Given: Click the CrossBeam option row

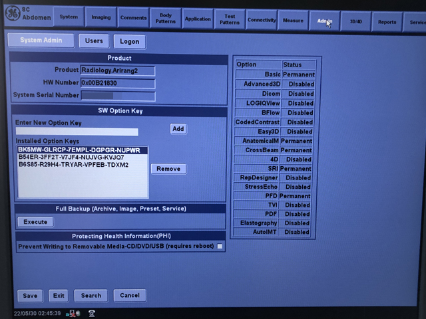Looking at the screenshot, I should point(273,150).
